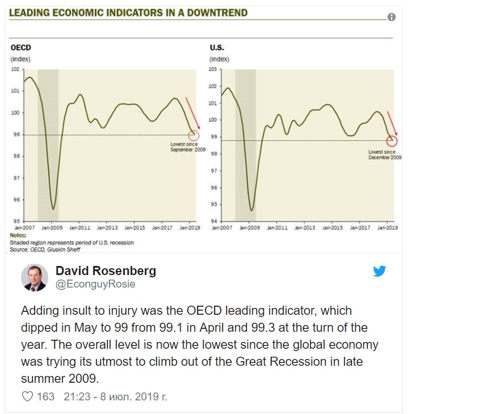Open the David Rosenberg profile name
Viewport: 491px width, 414px height.
[106, 271]
